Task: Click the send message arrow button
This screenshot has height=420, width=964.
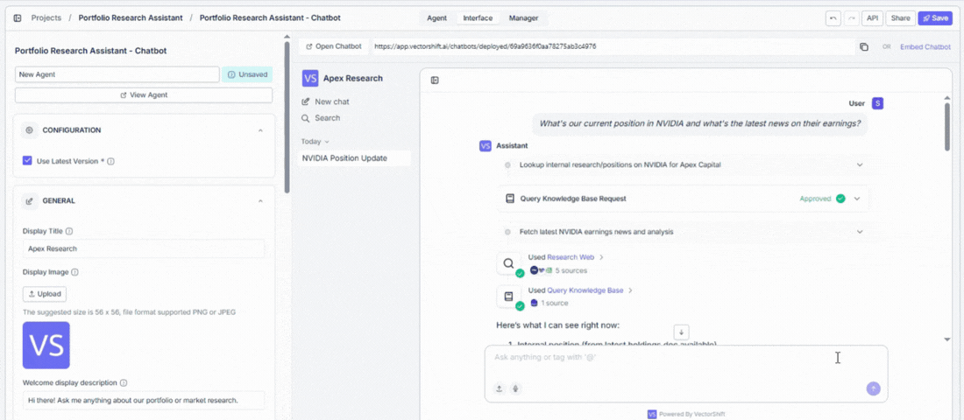Action: point(873,388)
